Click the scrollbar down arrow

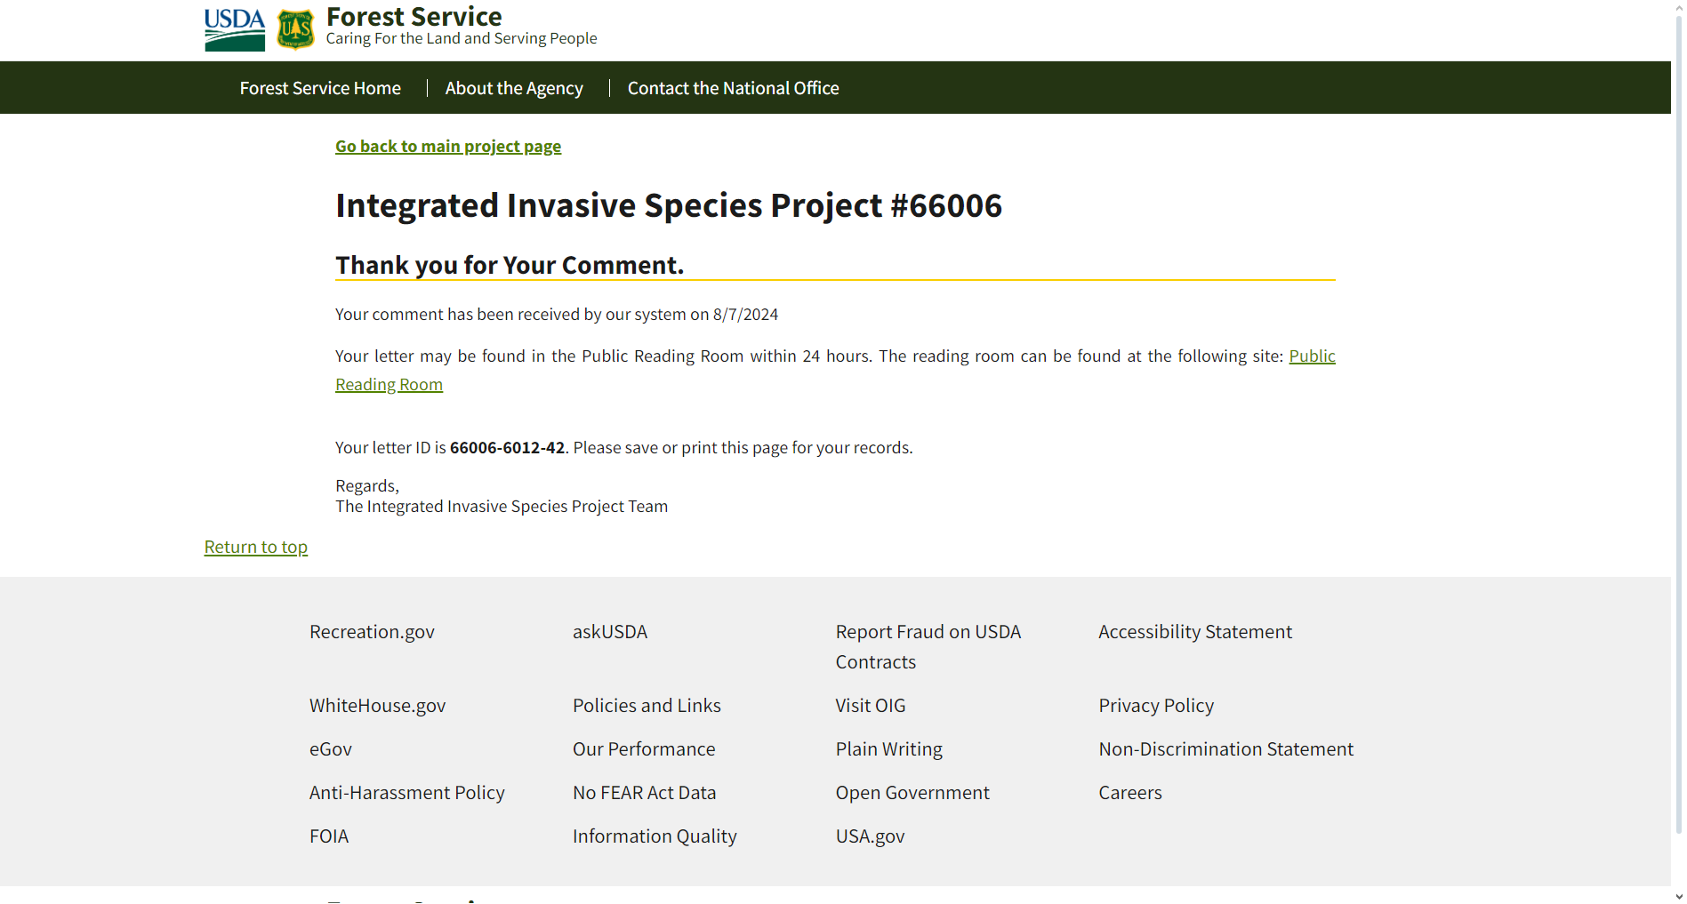click(1678, 896)
